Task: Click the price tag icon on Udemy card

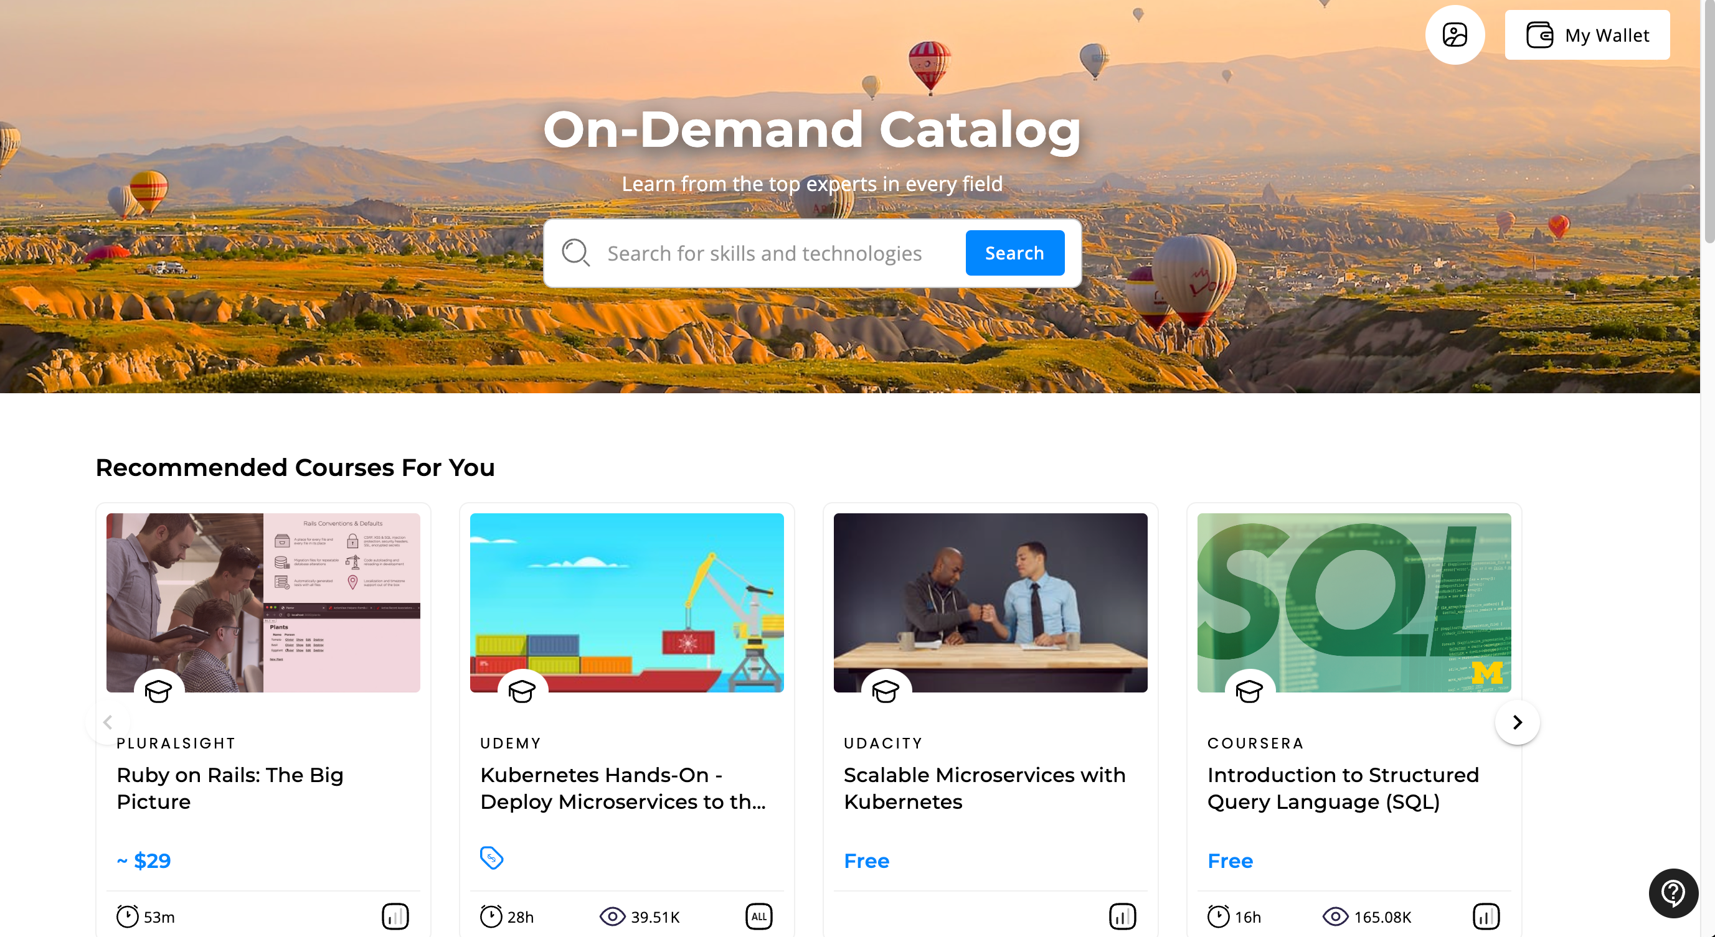Action: [491, 858]
